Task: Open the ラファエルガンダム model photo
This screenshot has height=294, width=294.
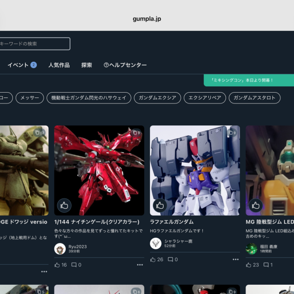Action: [195, 171]
